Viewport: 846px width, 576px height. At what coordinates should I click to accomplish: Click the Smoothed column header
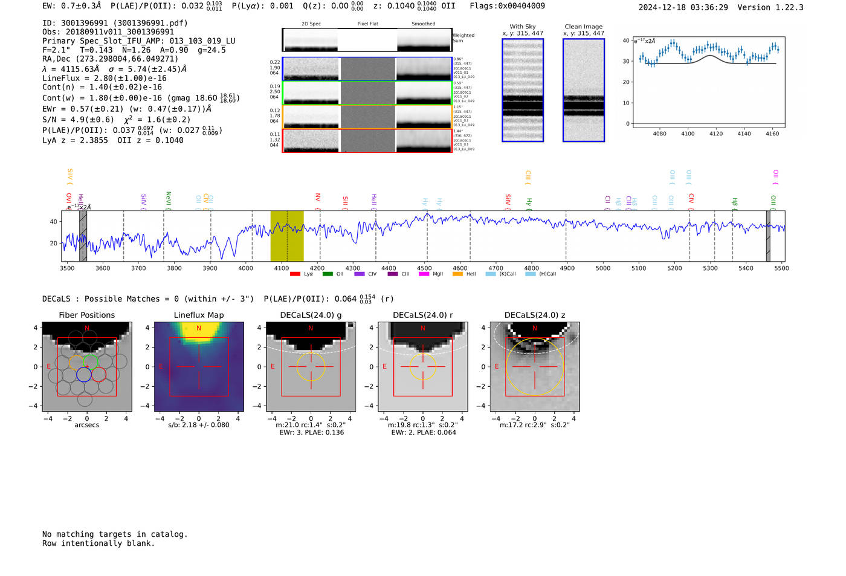tap(424, 24)
